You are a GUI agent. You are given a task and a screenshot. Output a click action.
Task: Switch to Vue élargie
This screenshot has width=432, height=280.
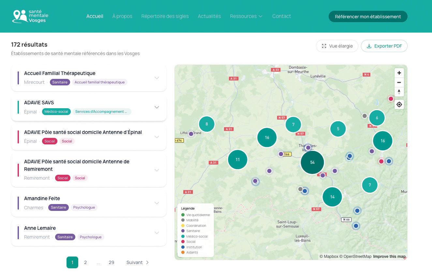337,46
